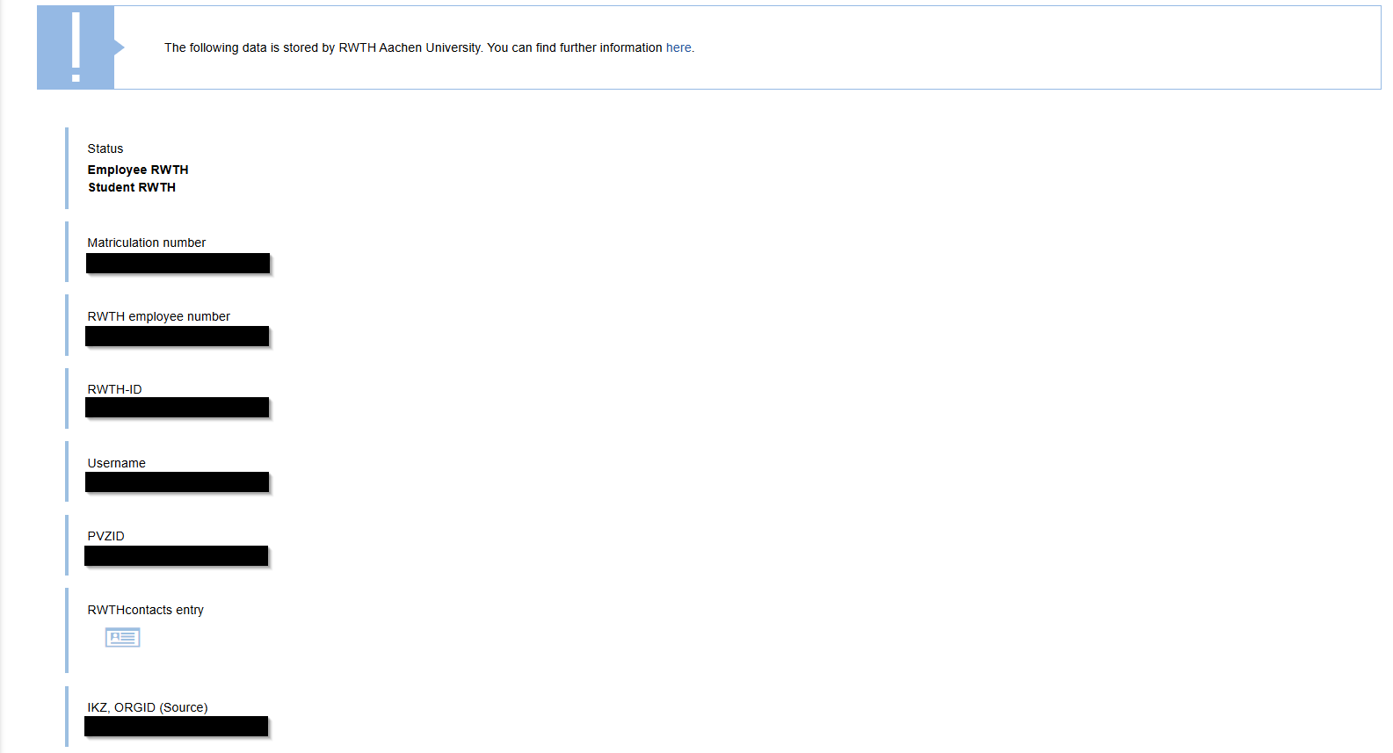This screenshot has width=1393, height=753.
Task: Click the redacted IKZ, ORGID value
Action: pyautogui.click(x=176, y=727)
